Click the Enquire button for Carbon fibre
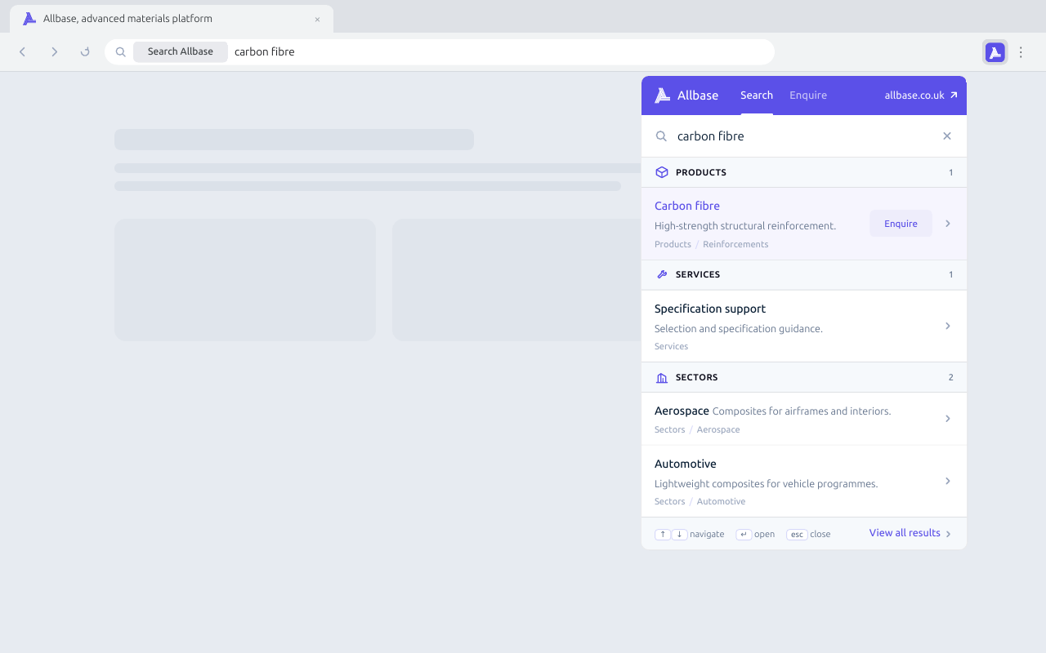 pyautogui.click(x=901, y=224)
